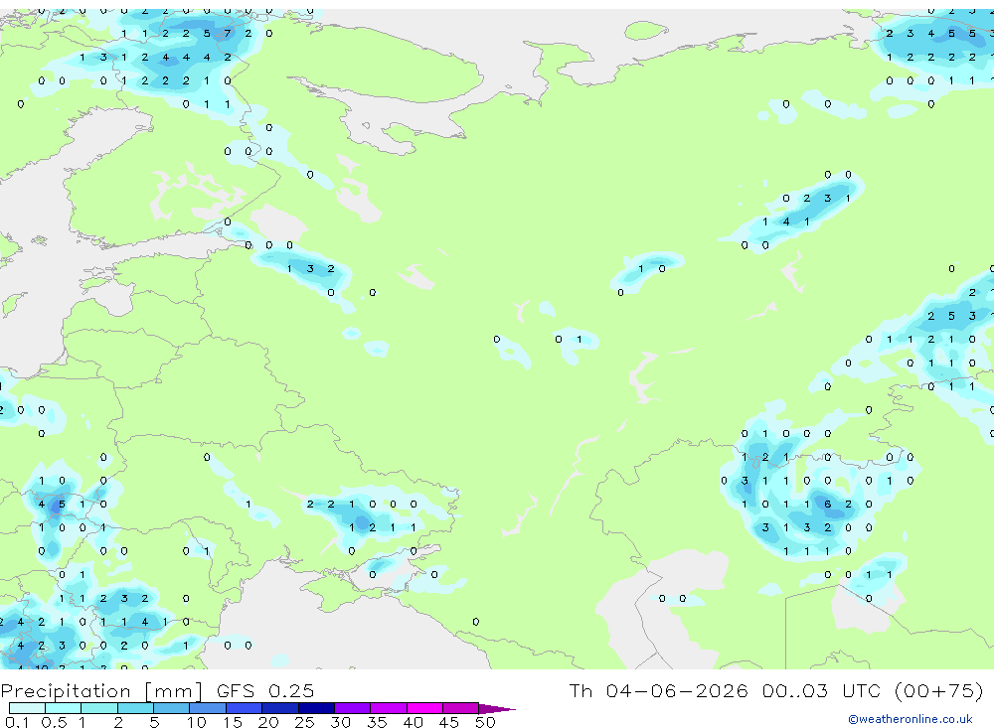Choose the 45–50 mm legend swatch
The image size is (994, 728).
point(460,708)
